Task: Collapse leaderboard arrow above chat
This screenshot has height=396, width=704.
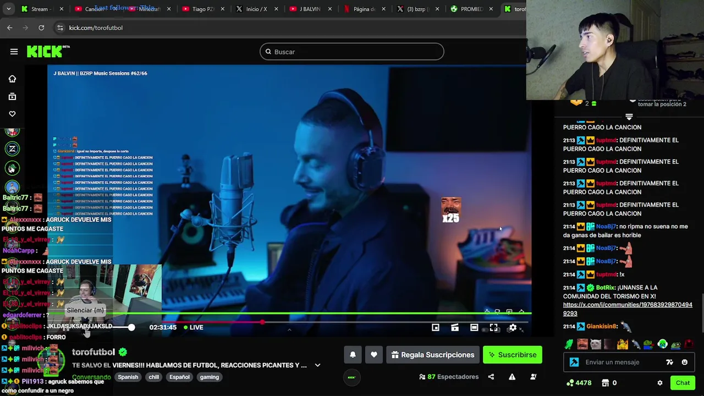Action: (x=629, y=117)
